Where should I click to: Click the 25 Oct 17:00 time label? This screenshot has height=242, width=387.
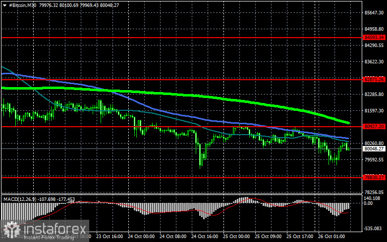300,237
